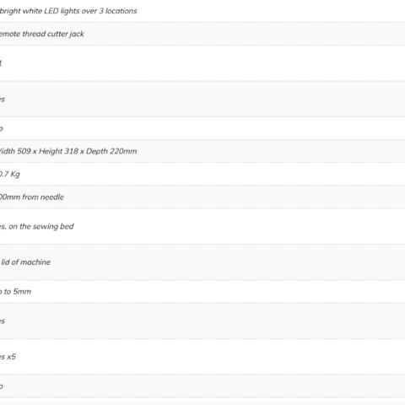Click the 'bright white LED lights' row text
This screenshot has width=405, height=405.
pyautogui.click(x=68, y=11)
